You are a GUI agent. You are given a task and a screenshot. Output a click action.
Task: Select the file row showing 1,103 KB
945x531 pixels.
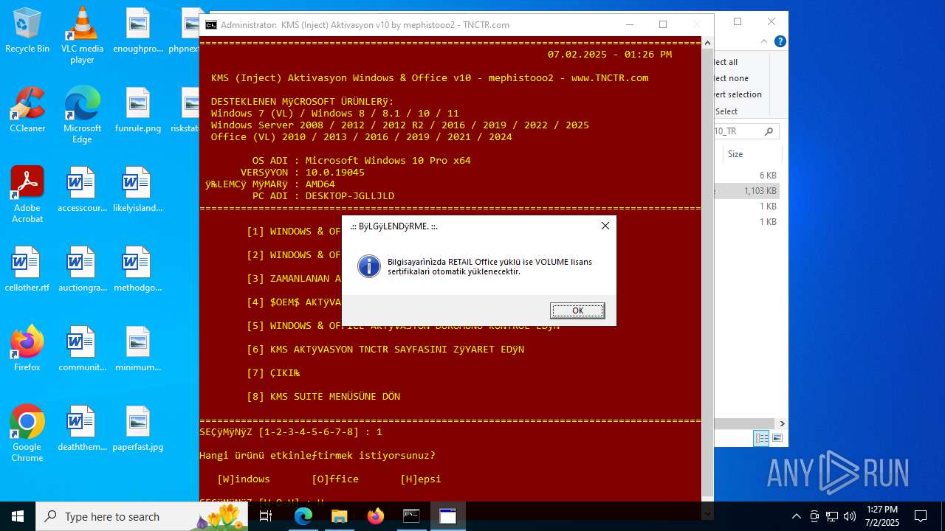747,191
